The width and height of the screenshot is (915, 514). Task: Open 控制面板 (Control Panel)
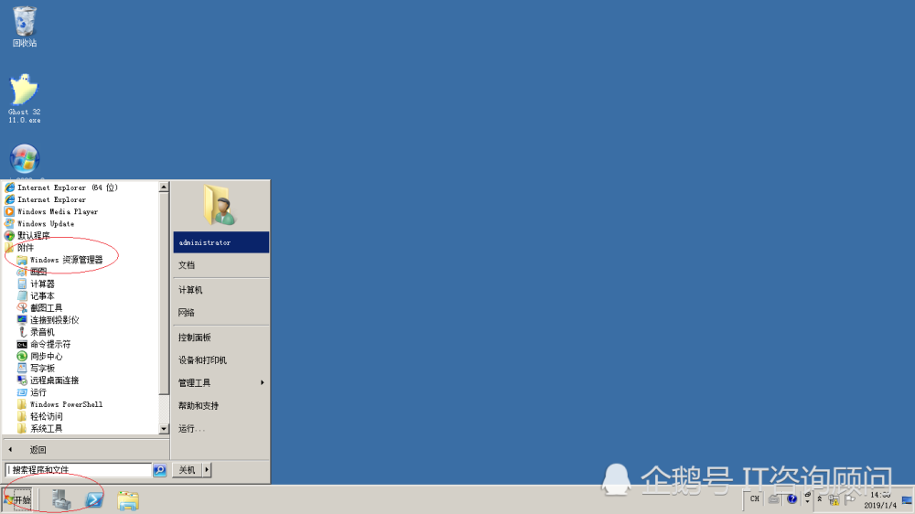pyautogui.click(x=221, y=337)
